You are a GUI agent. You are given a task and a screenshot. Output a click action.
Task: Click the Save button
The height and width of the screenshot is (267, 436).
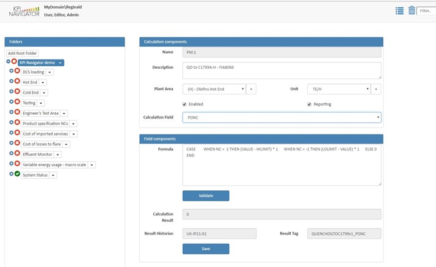point(206,249)
